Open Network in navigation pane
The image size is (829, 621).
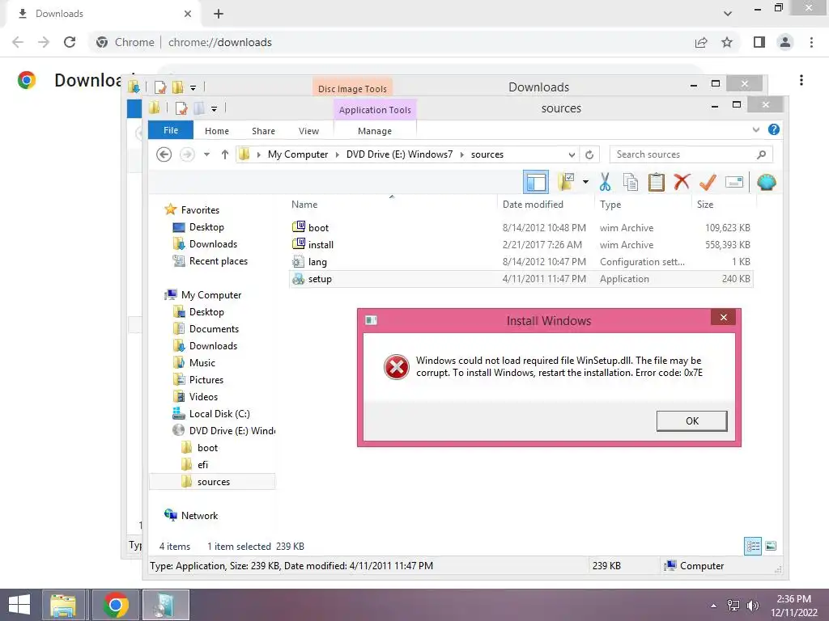point(199,515)
